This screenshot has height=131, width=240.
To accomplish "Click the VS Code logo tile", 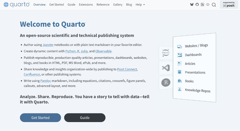I will pyautogui.click(x=166, y=68).
